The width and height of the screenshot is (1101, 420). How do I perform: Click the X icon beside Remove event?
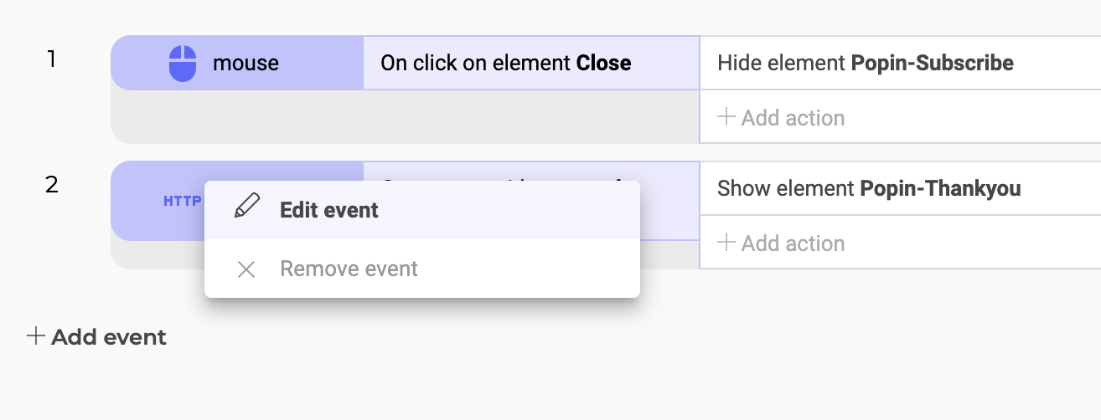246,269
